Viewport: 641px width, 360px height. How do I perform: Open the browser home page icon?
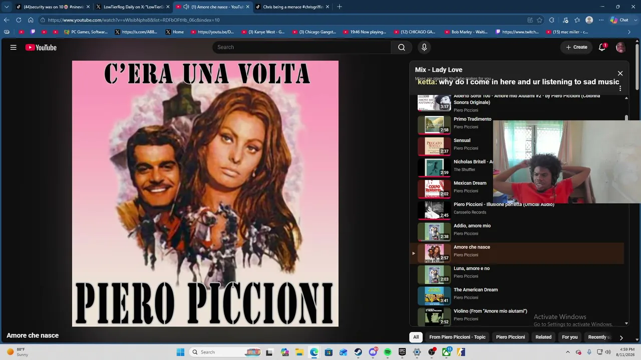(x=31, y=20)
